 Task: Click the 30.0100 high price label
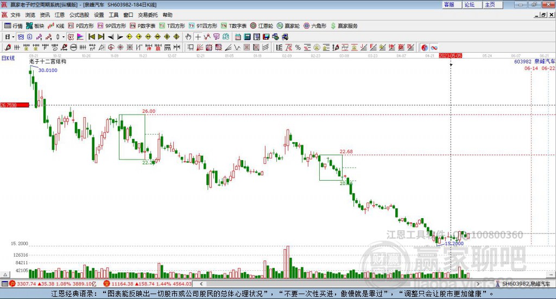[x=48, y=70]
